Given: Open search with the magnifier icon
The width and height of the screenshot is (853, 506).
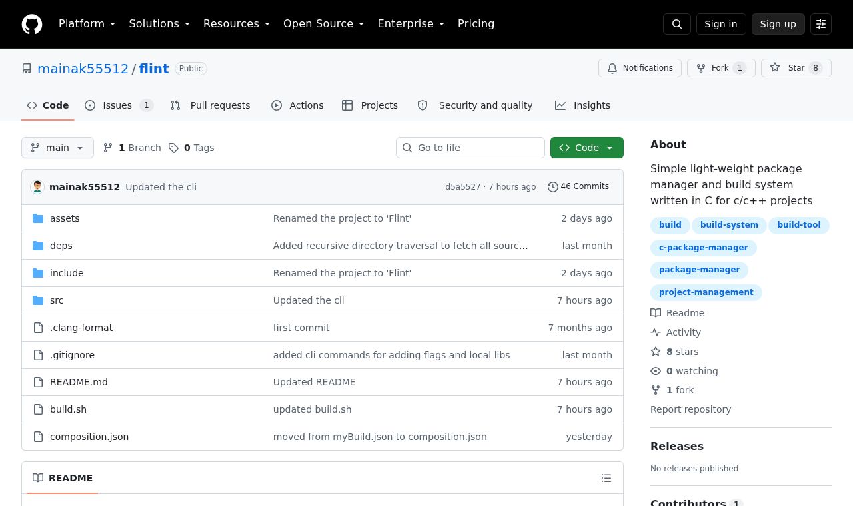Looking at the screenshot, I should coord(677,24).
